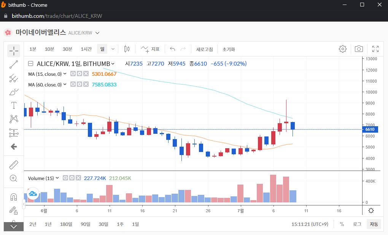
Task: Expand the ALICE/KRW market selector dropdown
Action: click(x=97, y=33)
